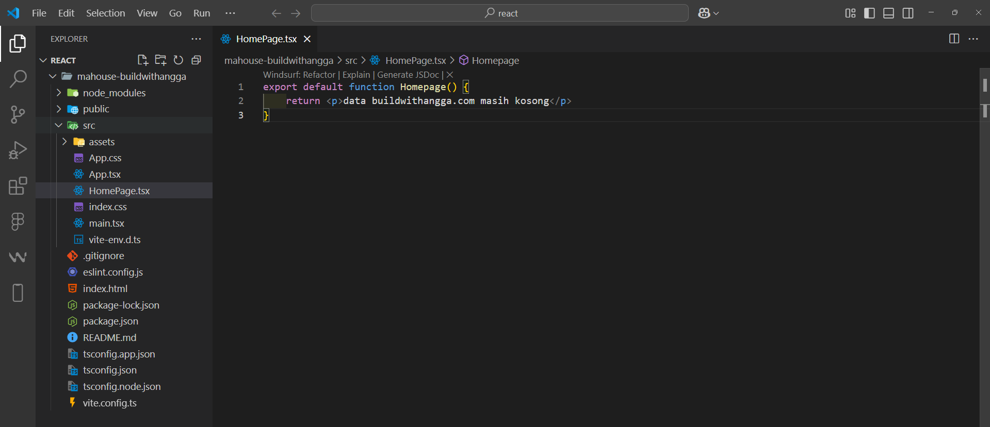Collapse all folders in Explorer
Screen dimensions: 990x427
196,60
